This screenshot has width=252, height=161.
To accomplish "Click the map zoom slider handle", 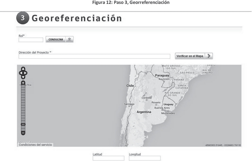I will tap(23, 124).
